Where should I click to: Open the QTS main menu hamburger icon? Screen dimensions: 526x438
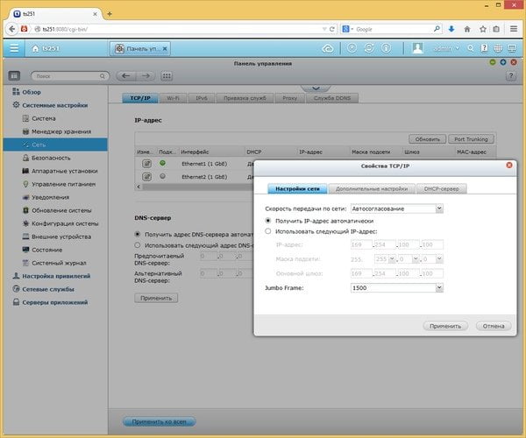coord(14,48)
